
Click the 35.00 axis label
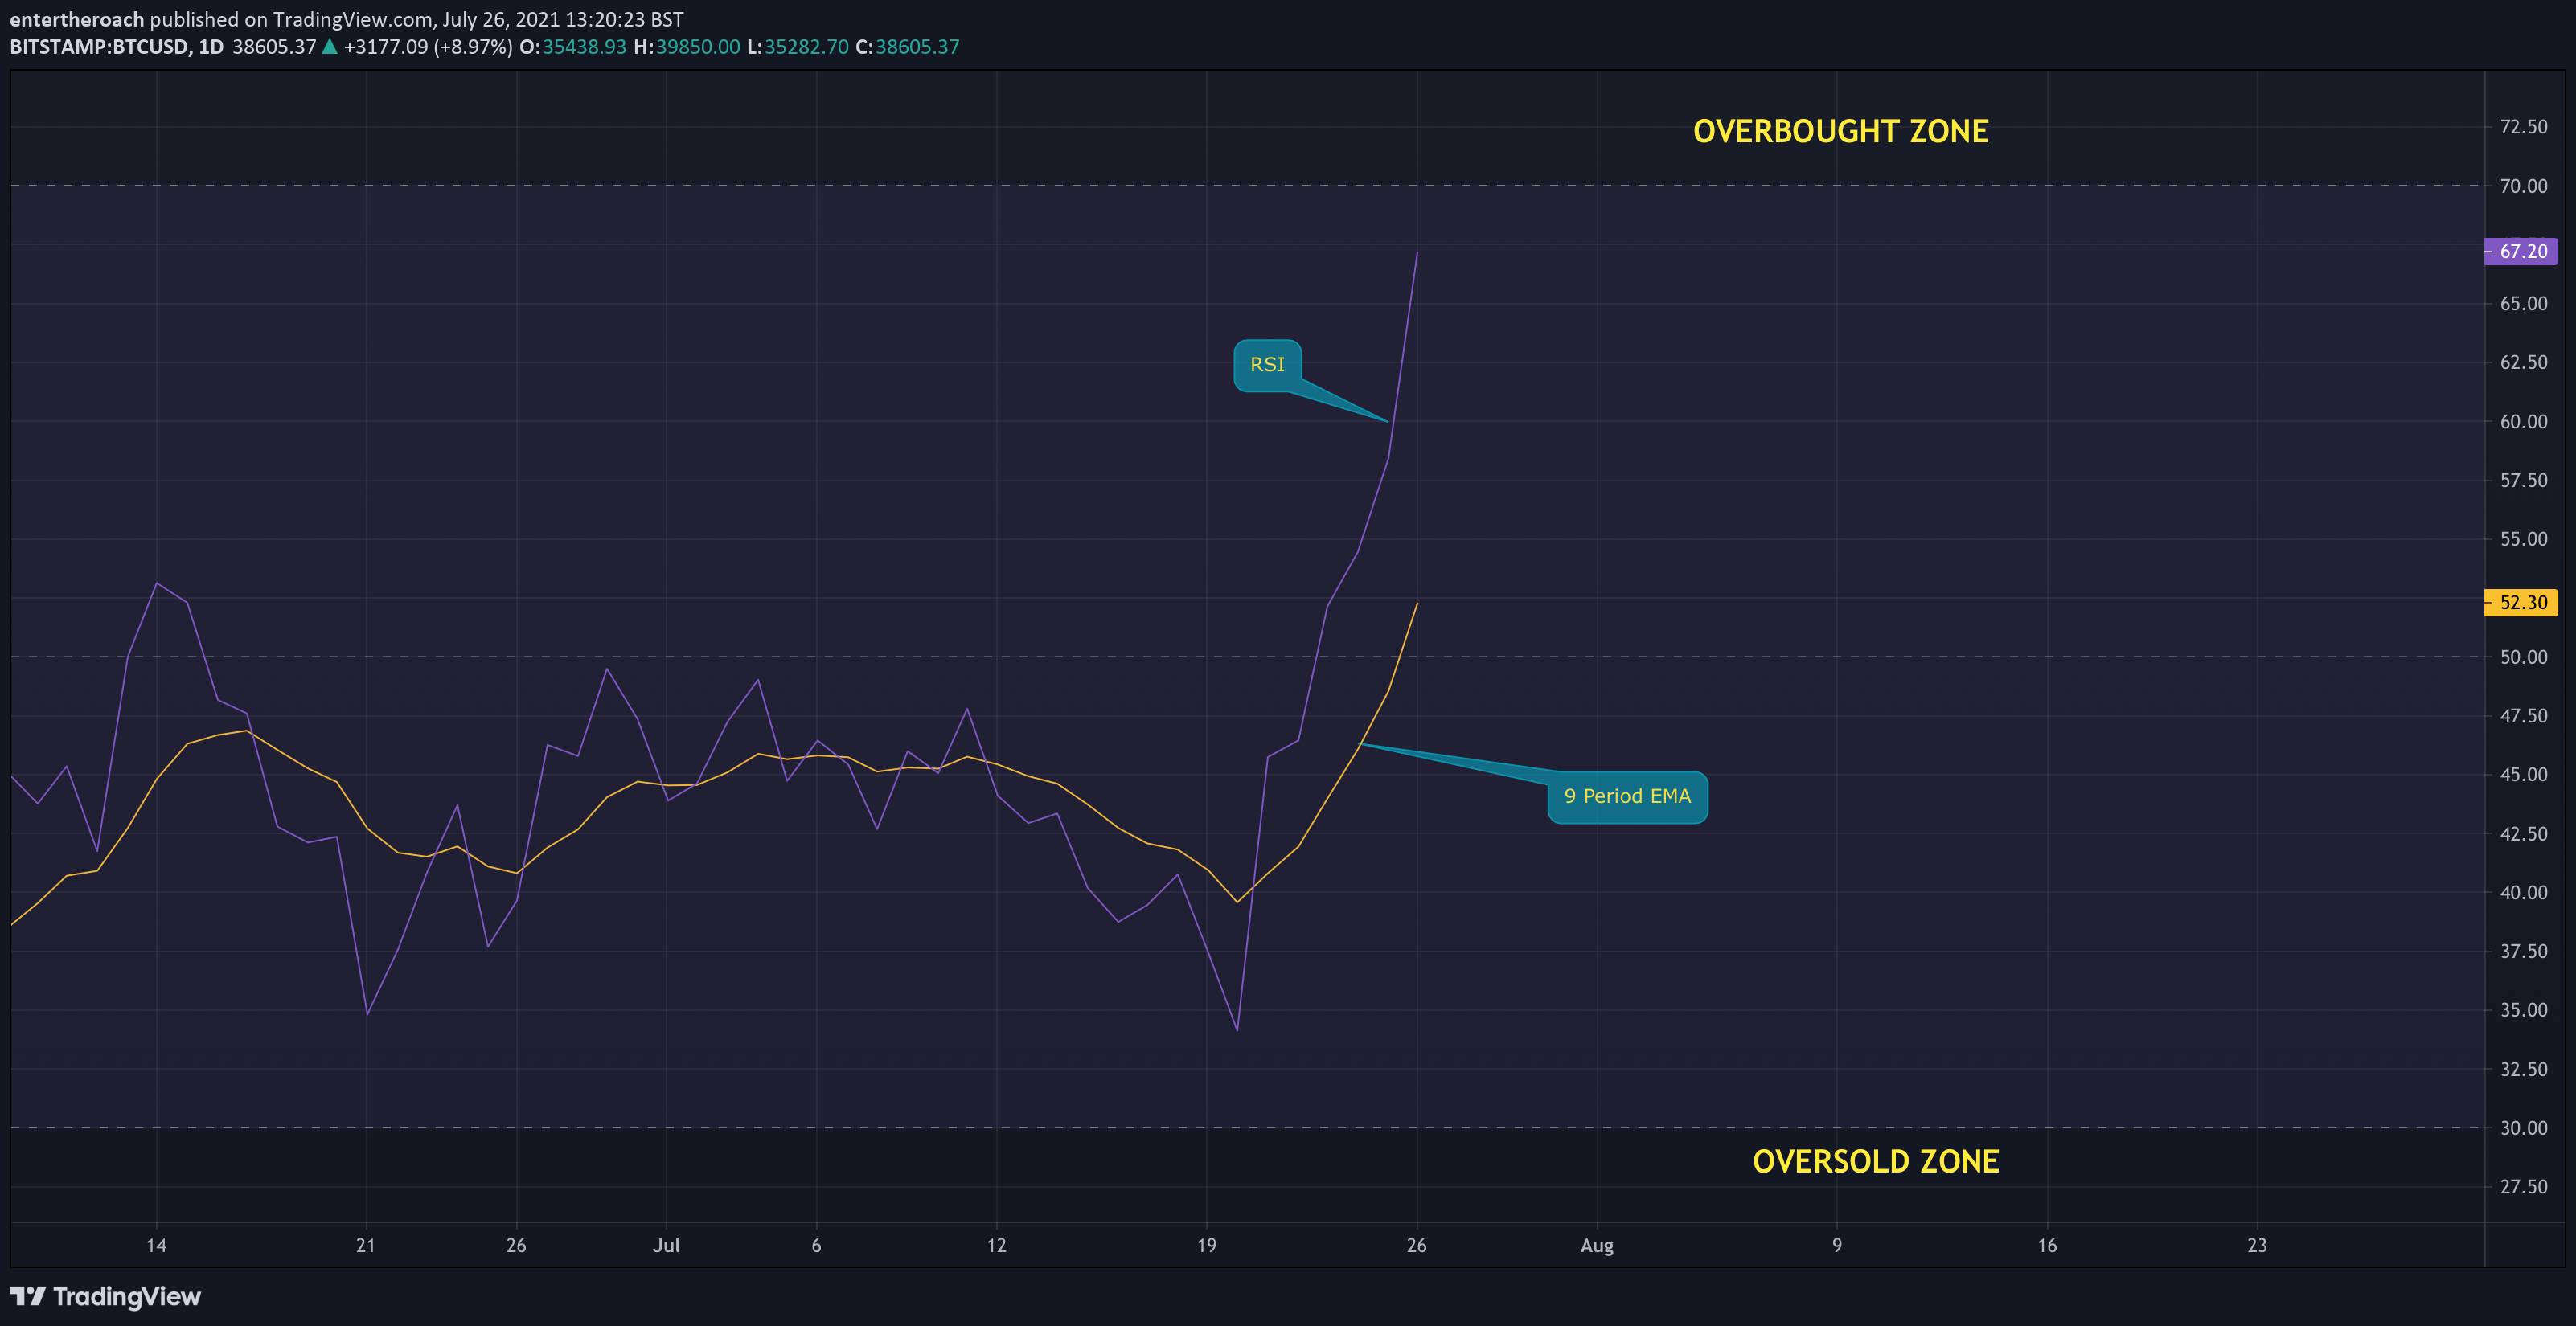(x=2523, y=1010)
